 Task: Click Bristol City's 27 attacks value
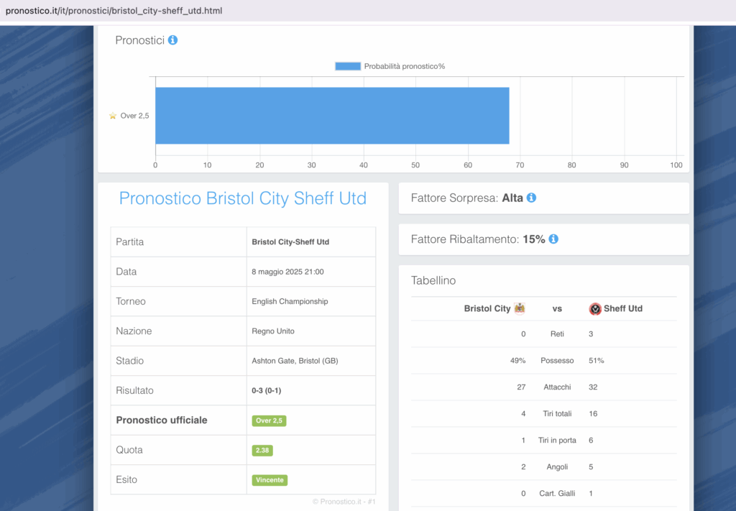click(521, 387)
